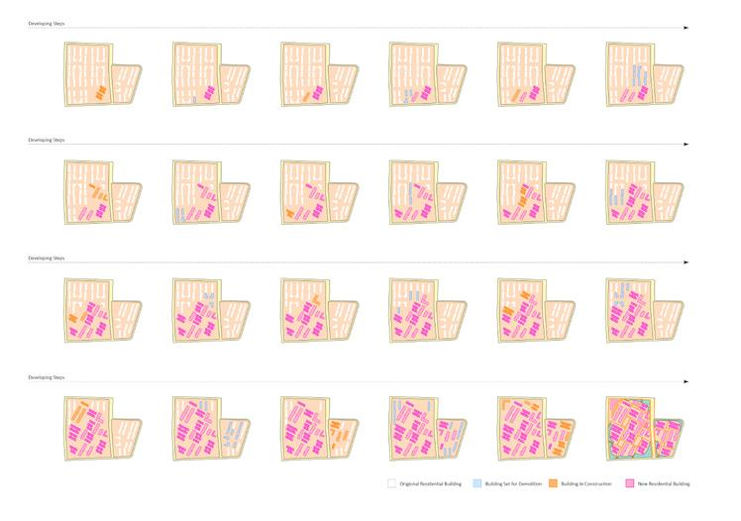Open first row, second step site plan

pyautogui.click(x=211, y=74)
